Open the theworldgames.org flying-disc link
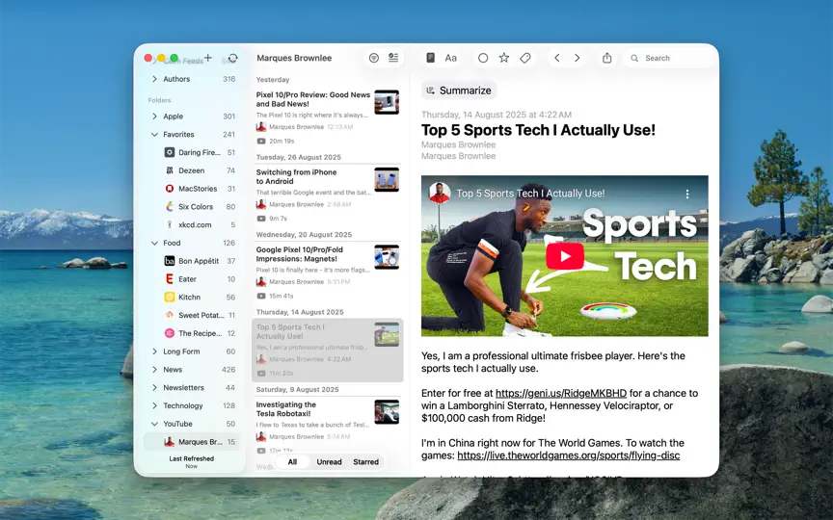The image size is (833, 520). 569,455
